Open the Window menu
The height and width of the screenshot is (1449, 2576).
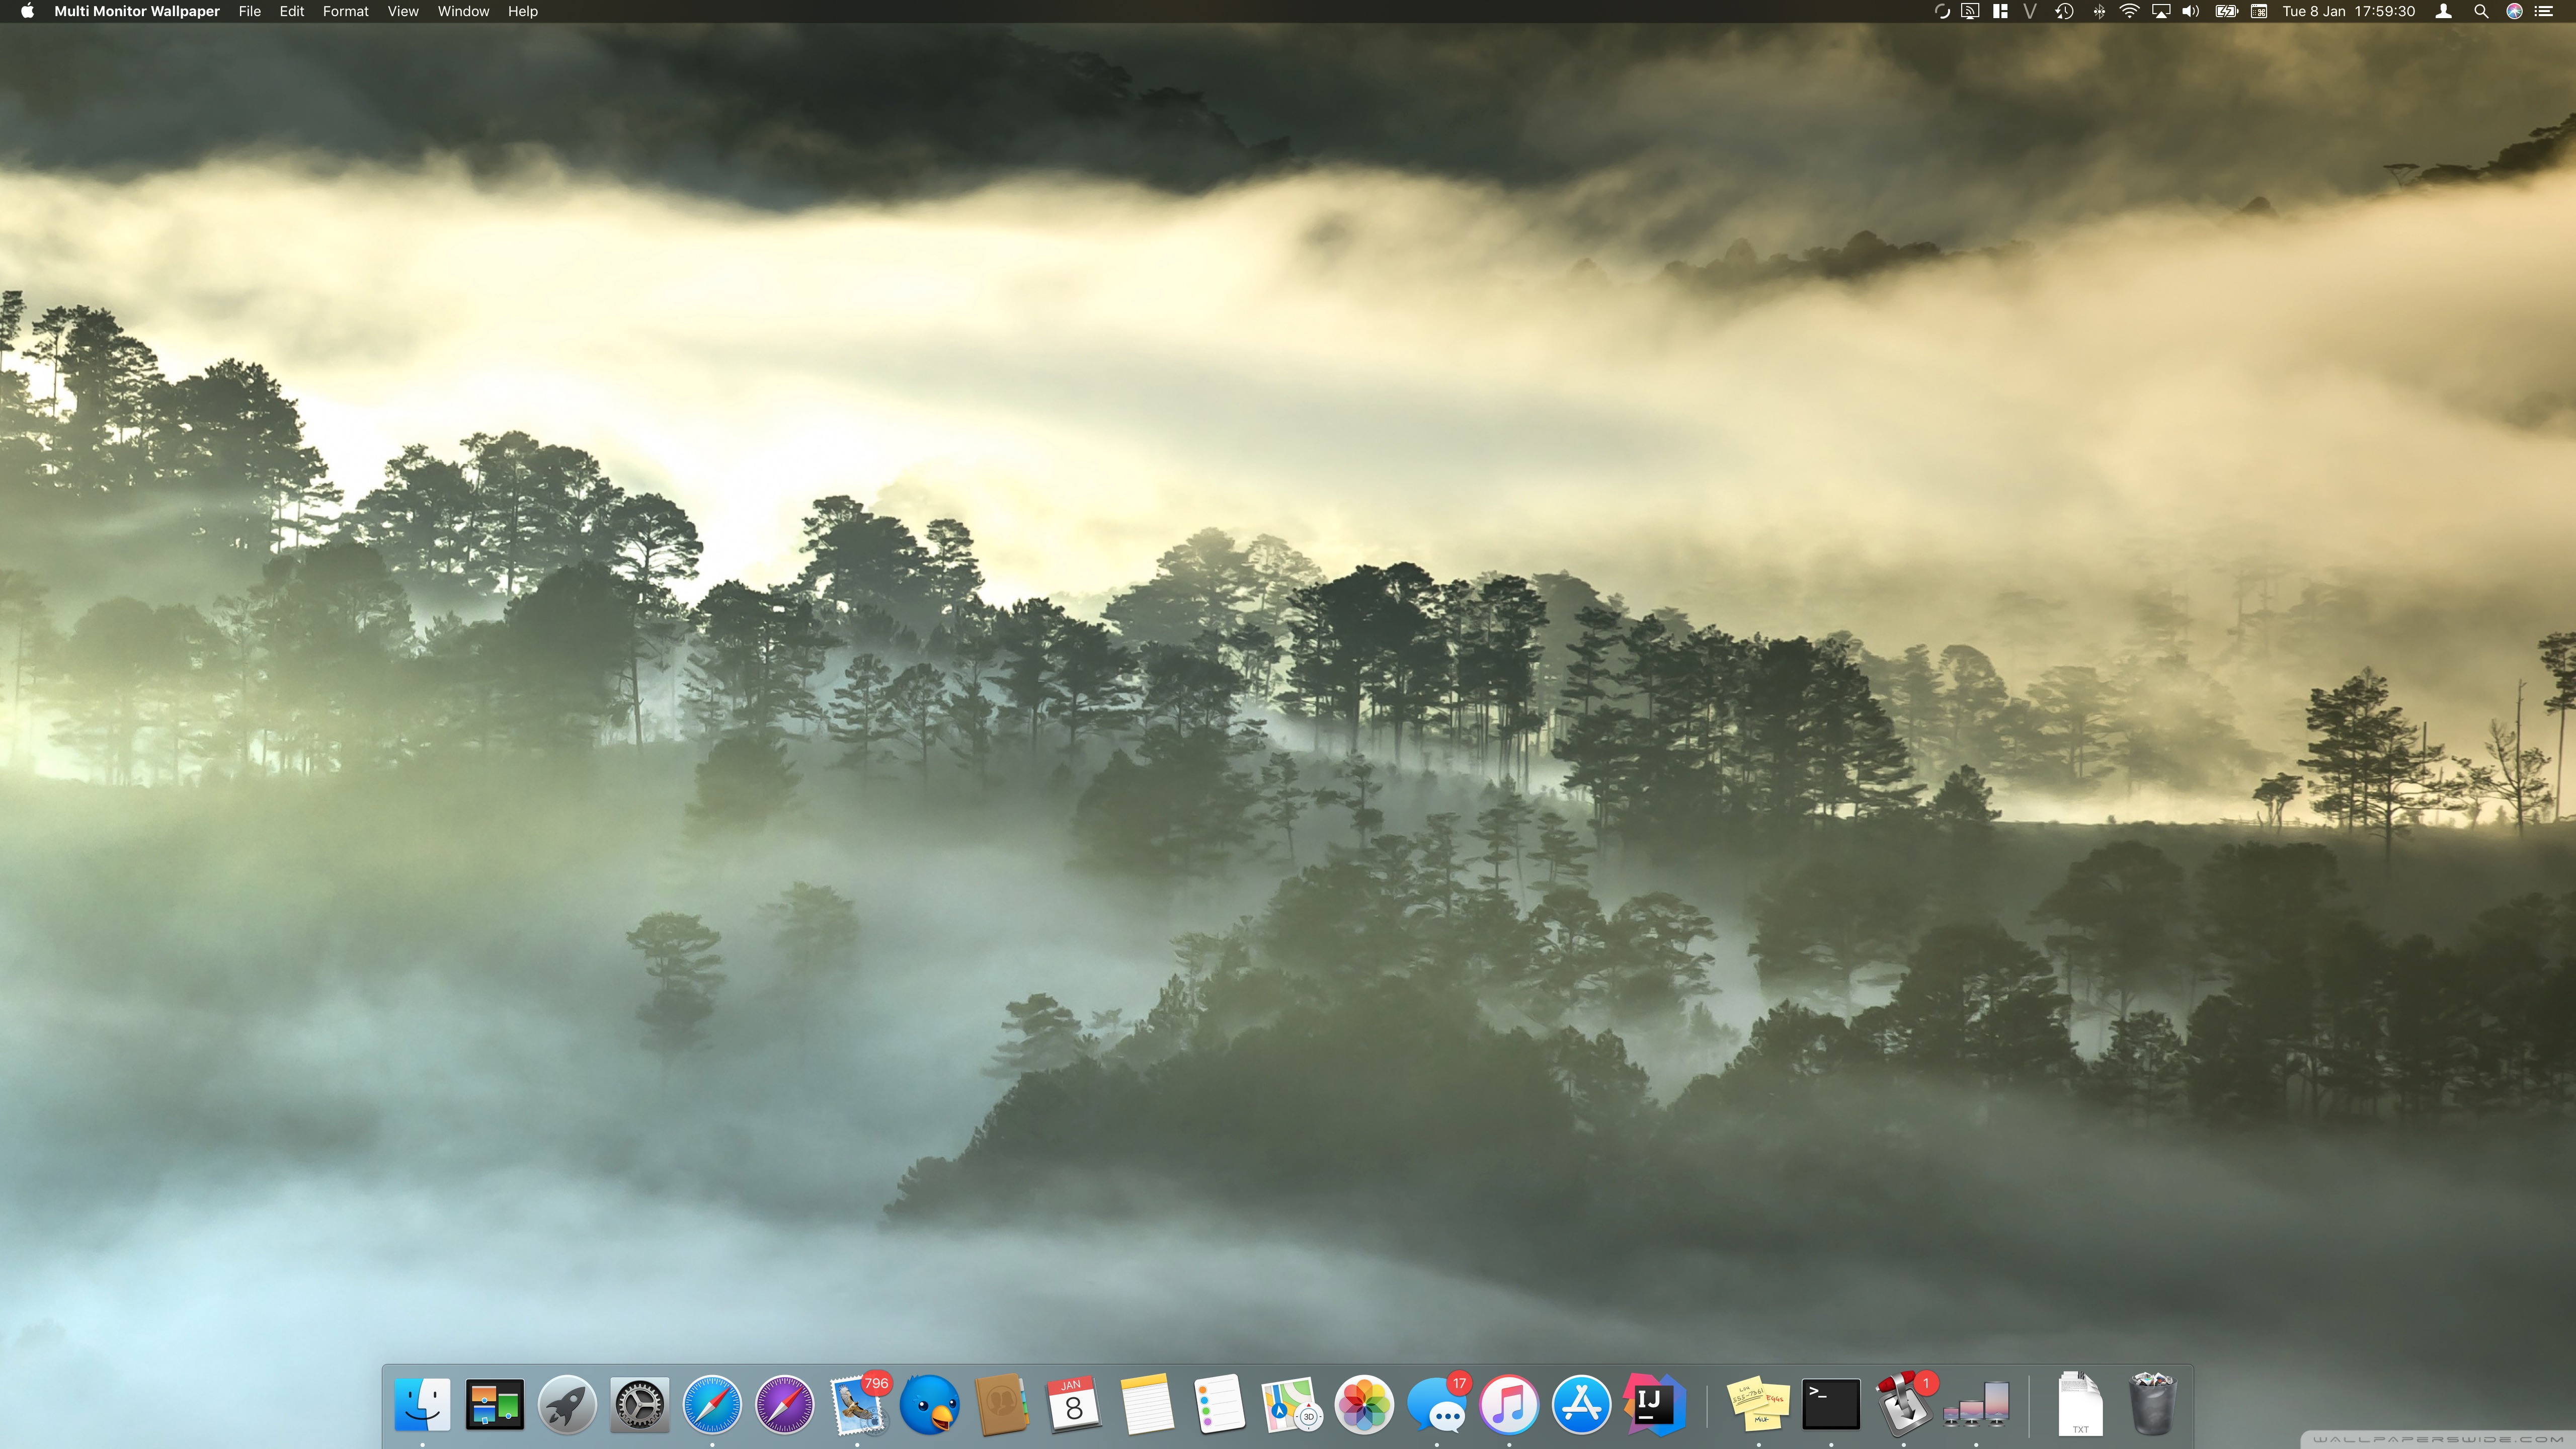pyautogui.click(x=463, y=11)
